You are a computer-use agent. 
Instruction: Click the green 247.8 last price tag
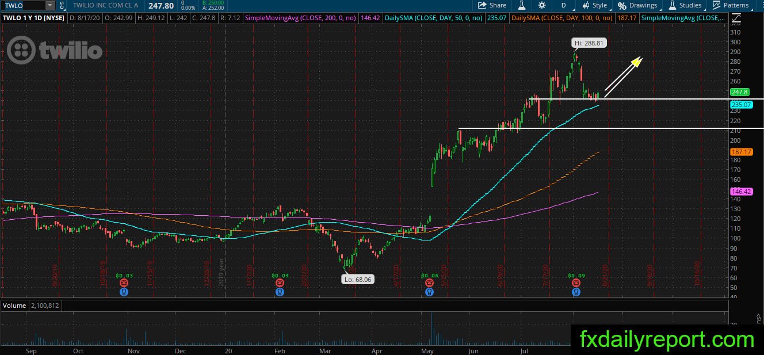pos(739,92)
